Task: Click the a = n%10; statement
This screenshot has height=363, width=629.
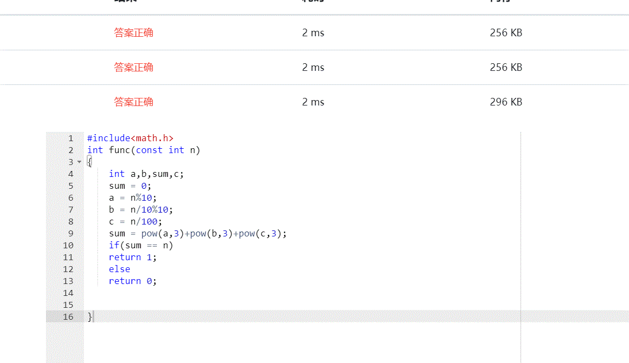Action: (x=132, y=198)
